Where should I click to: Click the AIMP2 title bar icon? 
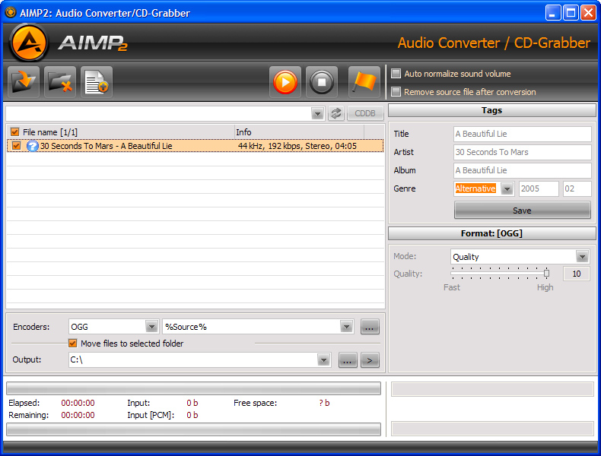11,13
